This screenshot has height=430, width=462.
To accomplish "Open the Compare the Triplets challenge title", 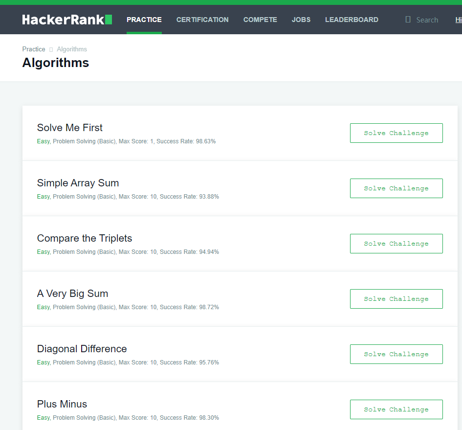I will pos(85,238).
